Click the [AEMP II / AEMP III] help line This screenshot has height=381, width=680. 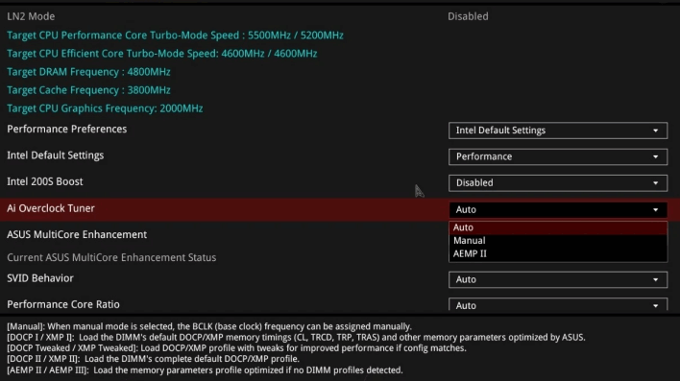coord(205,370)
